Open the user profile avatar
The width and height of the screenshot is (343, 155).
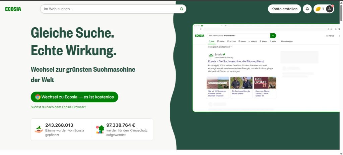[330, 9]
